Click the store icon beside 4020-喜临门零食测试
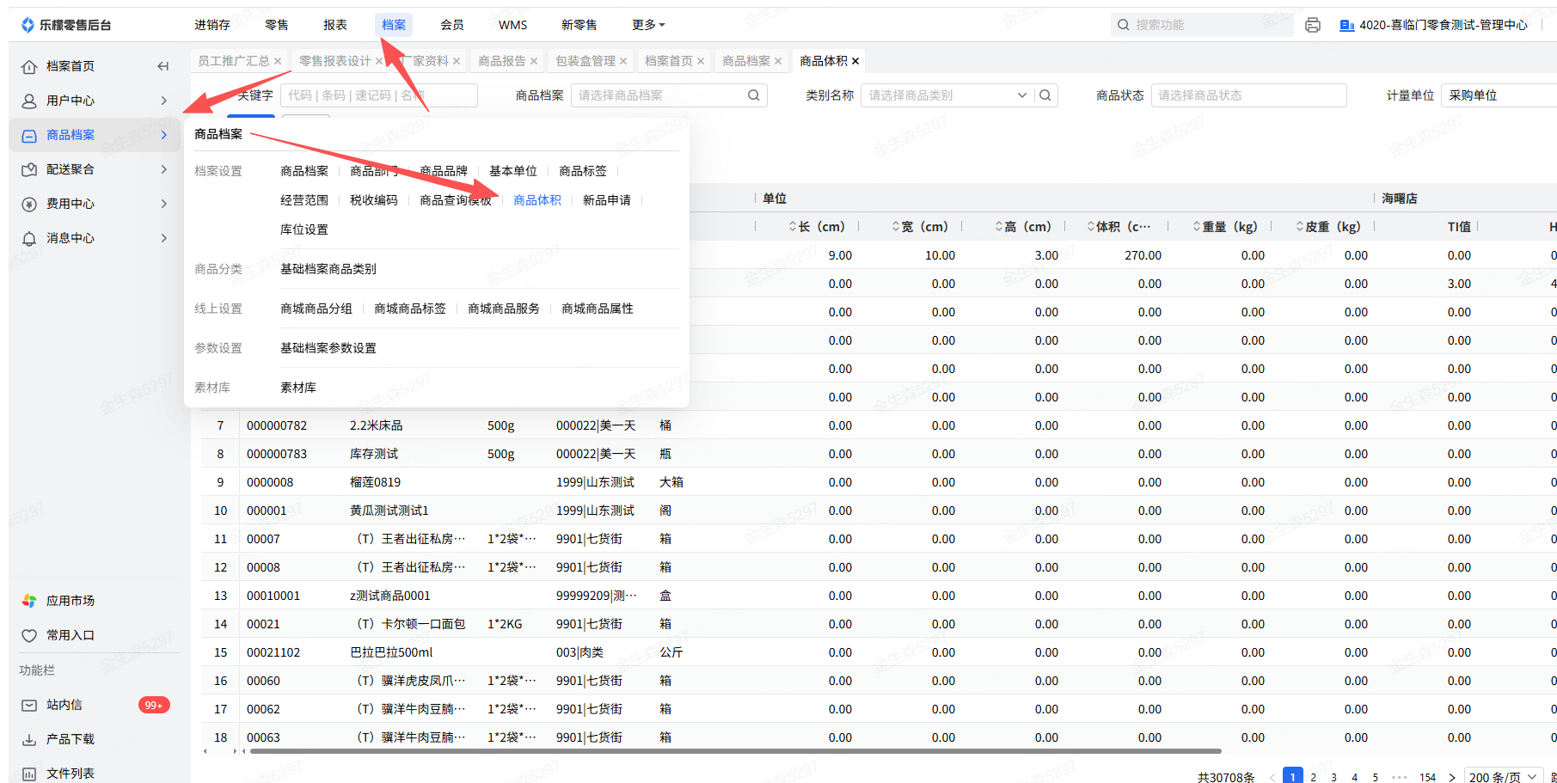 pos(1347,25)
